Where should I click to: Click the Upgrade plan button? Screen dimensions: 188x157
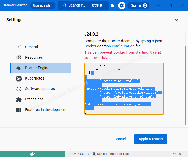coord(43,5)
